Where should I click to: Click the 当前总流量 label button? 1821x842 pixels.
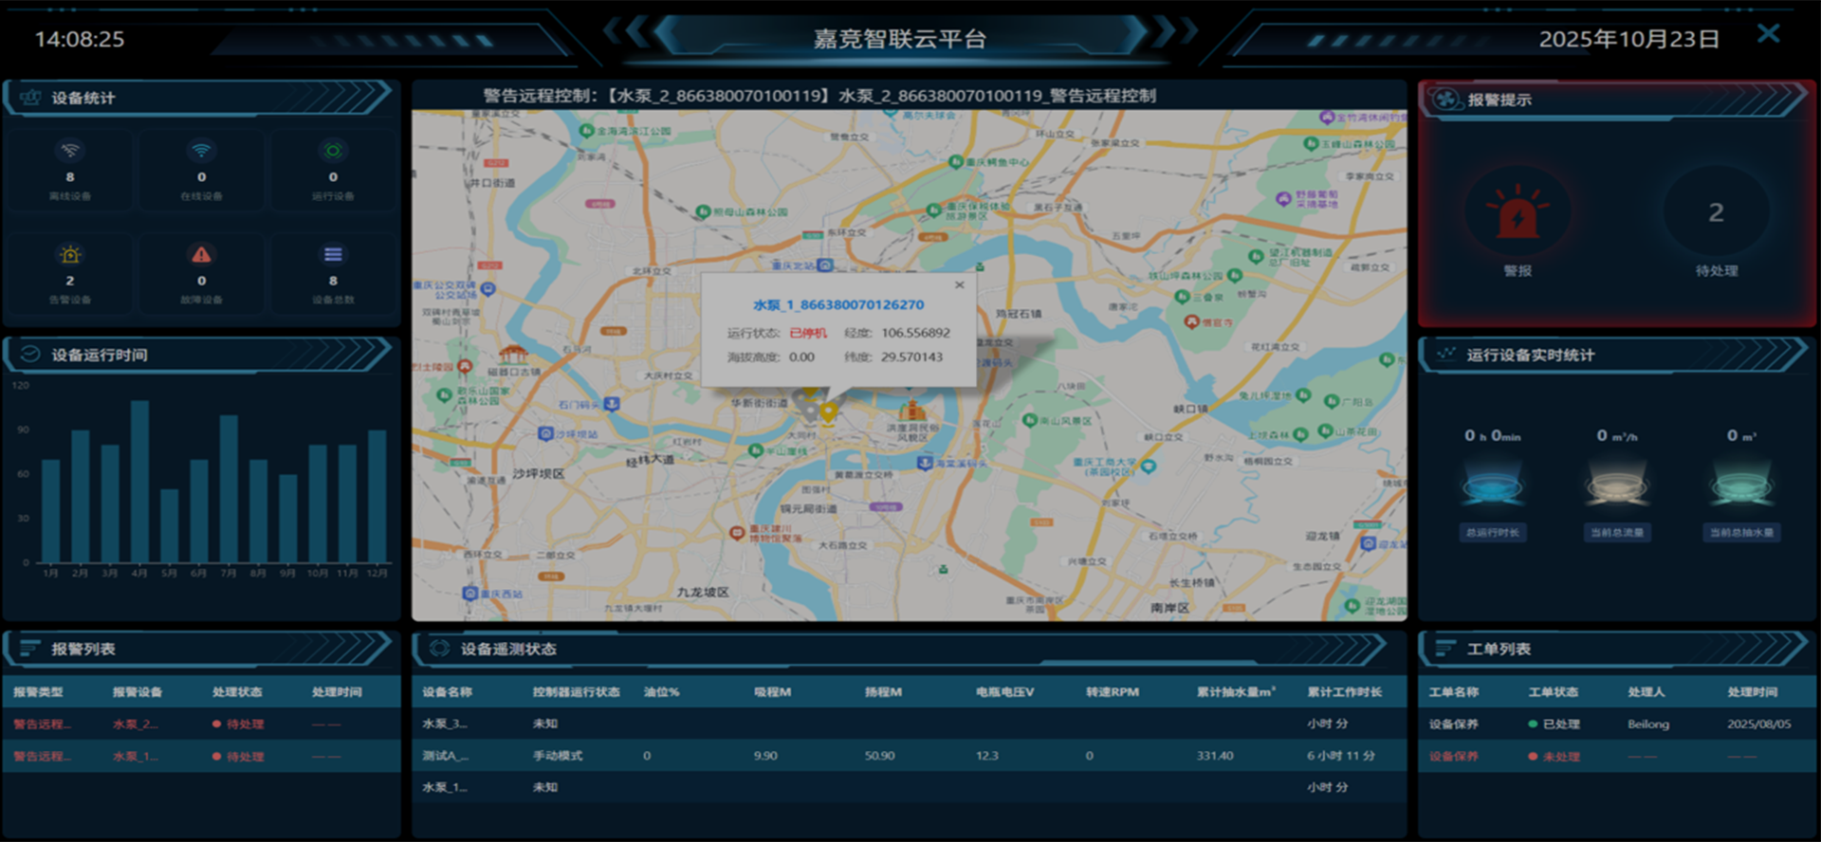tap(1617, 533)
